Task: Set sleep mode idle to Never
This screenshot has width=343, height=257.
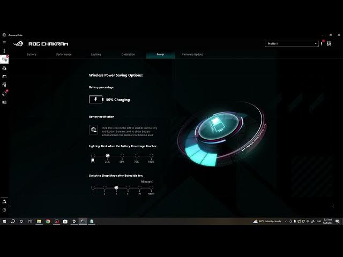Action: 151,187
